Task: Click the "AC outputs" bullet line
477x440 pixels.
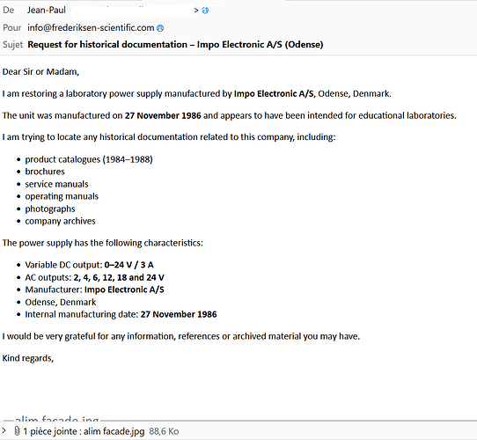Action: (95, 277)
